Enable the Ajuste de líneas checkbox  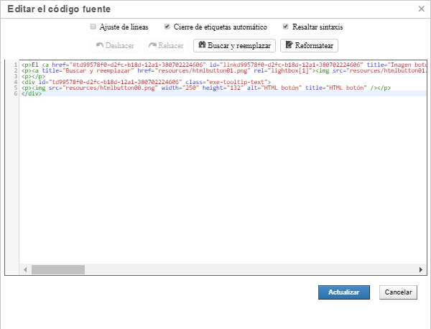point(93,27)
